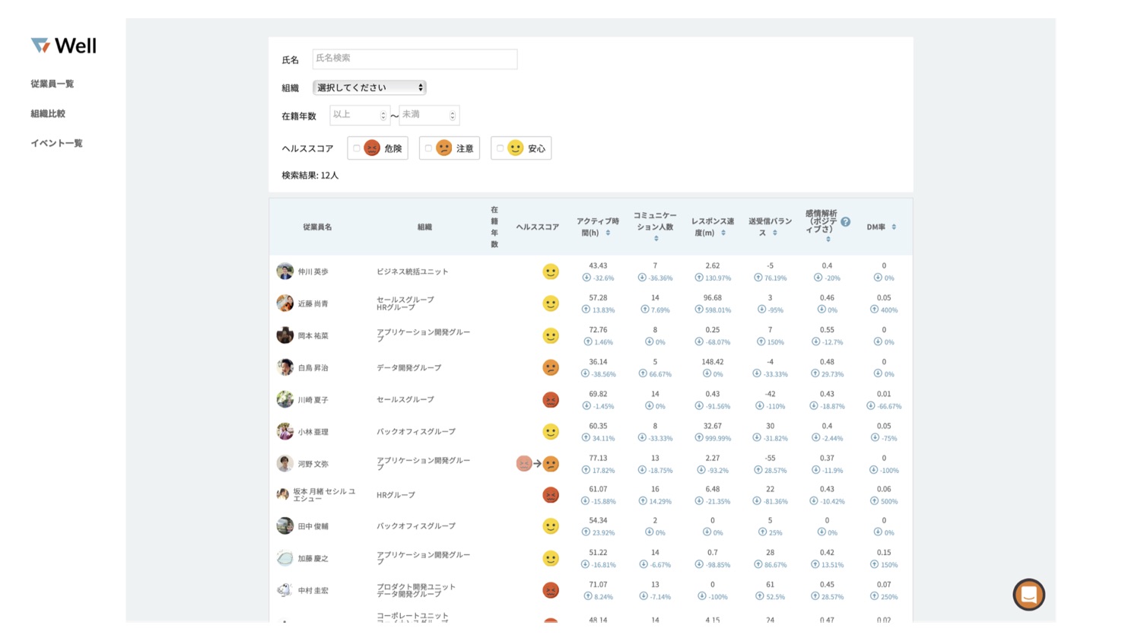This screenshot has width=1141, height=641.
Task: Enable the 安心 health score checkbox
Action: [x=500, y=148]
